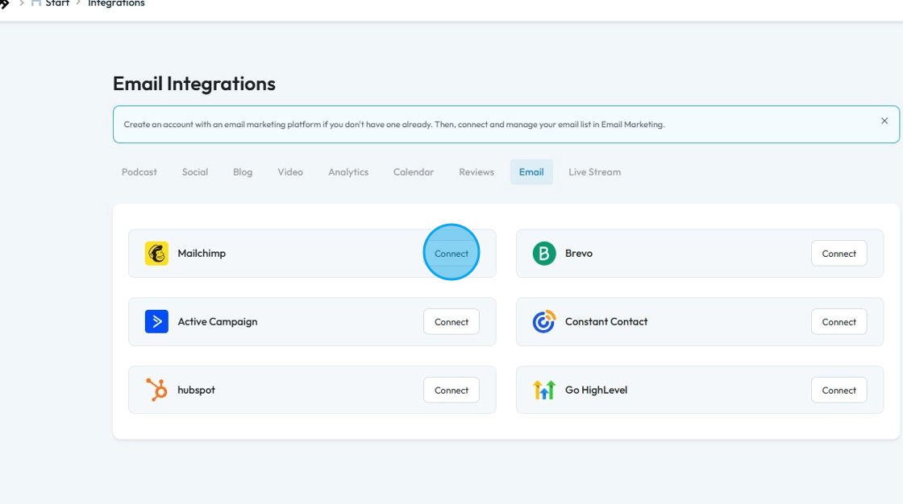Switch to the Social tab
The width and height of the screenshot is (903, 504).
tap(195, 172)
